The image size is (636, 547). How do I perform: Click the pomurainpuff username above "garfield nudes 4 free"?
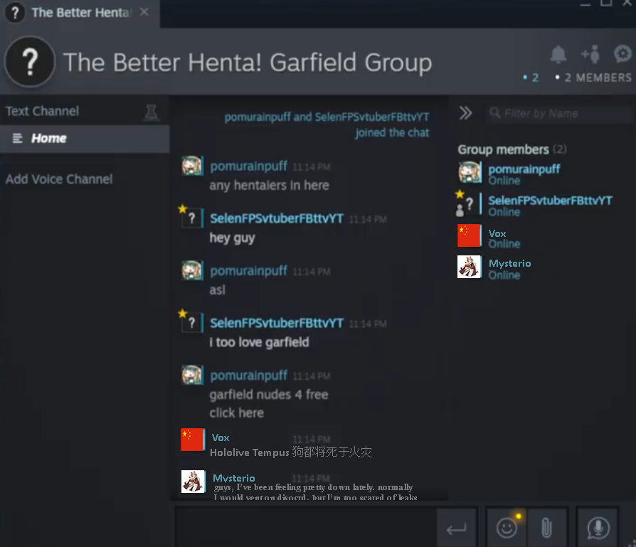click(x=249, y=376)
